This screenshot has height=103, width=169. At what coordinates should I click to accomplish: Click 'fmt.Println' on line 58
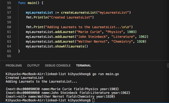[37, 17]
